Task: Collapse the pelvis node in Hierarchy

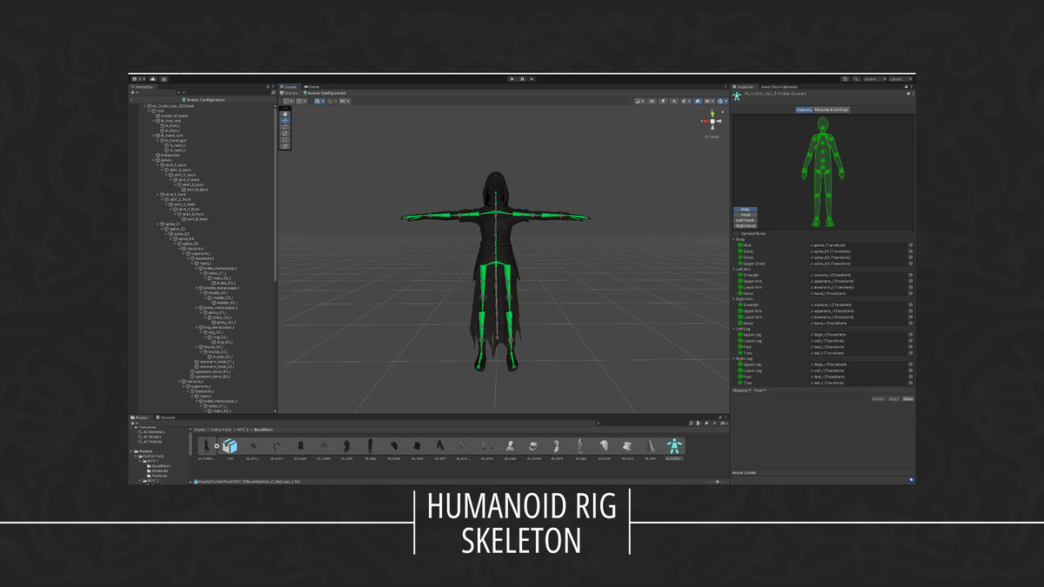Action: tap(154, 160)
